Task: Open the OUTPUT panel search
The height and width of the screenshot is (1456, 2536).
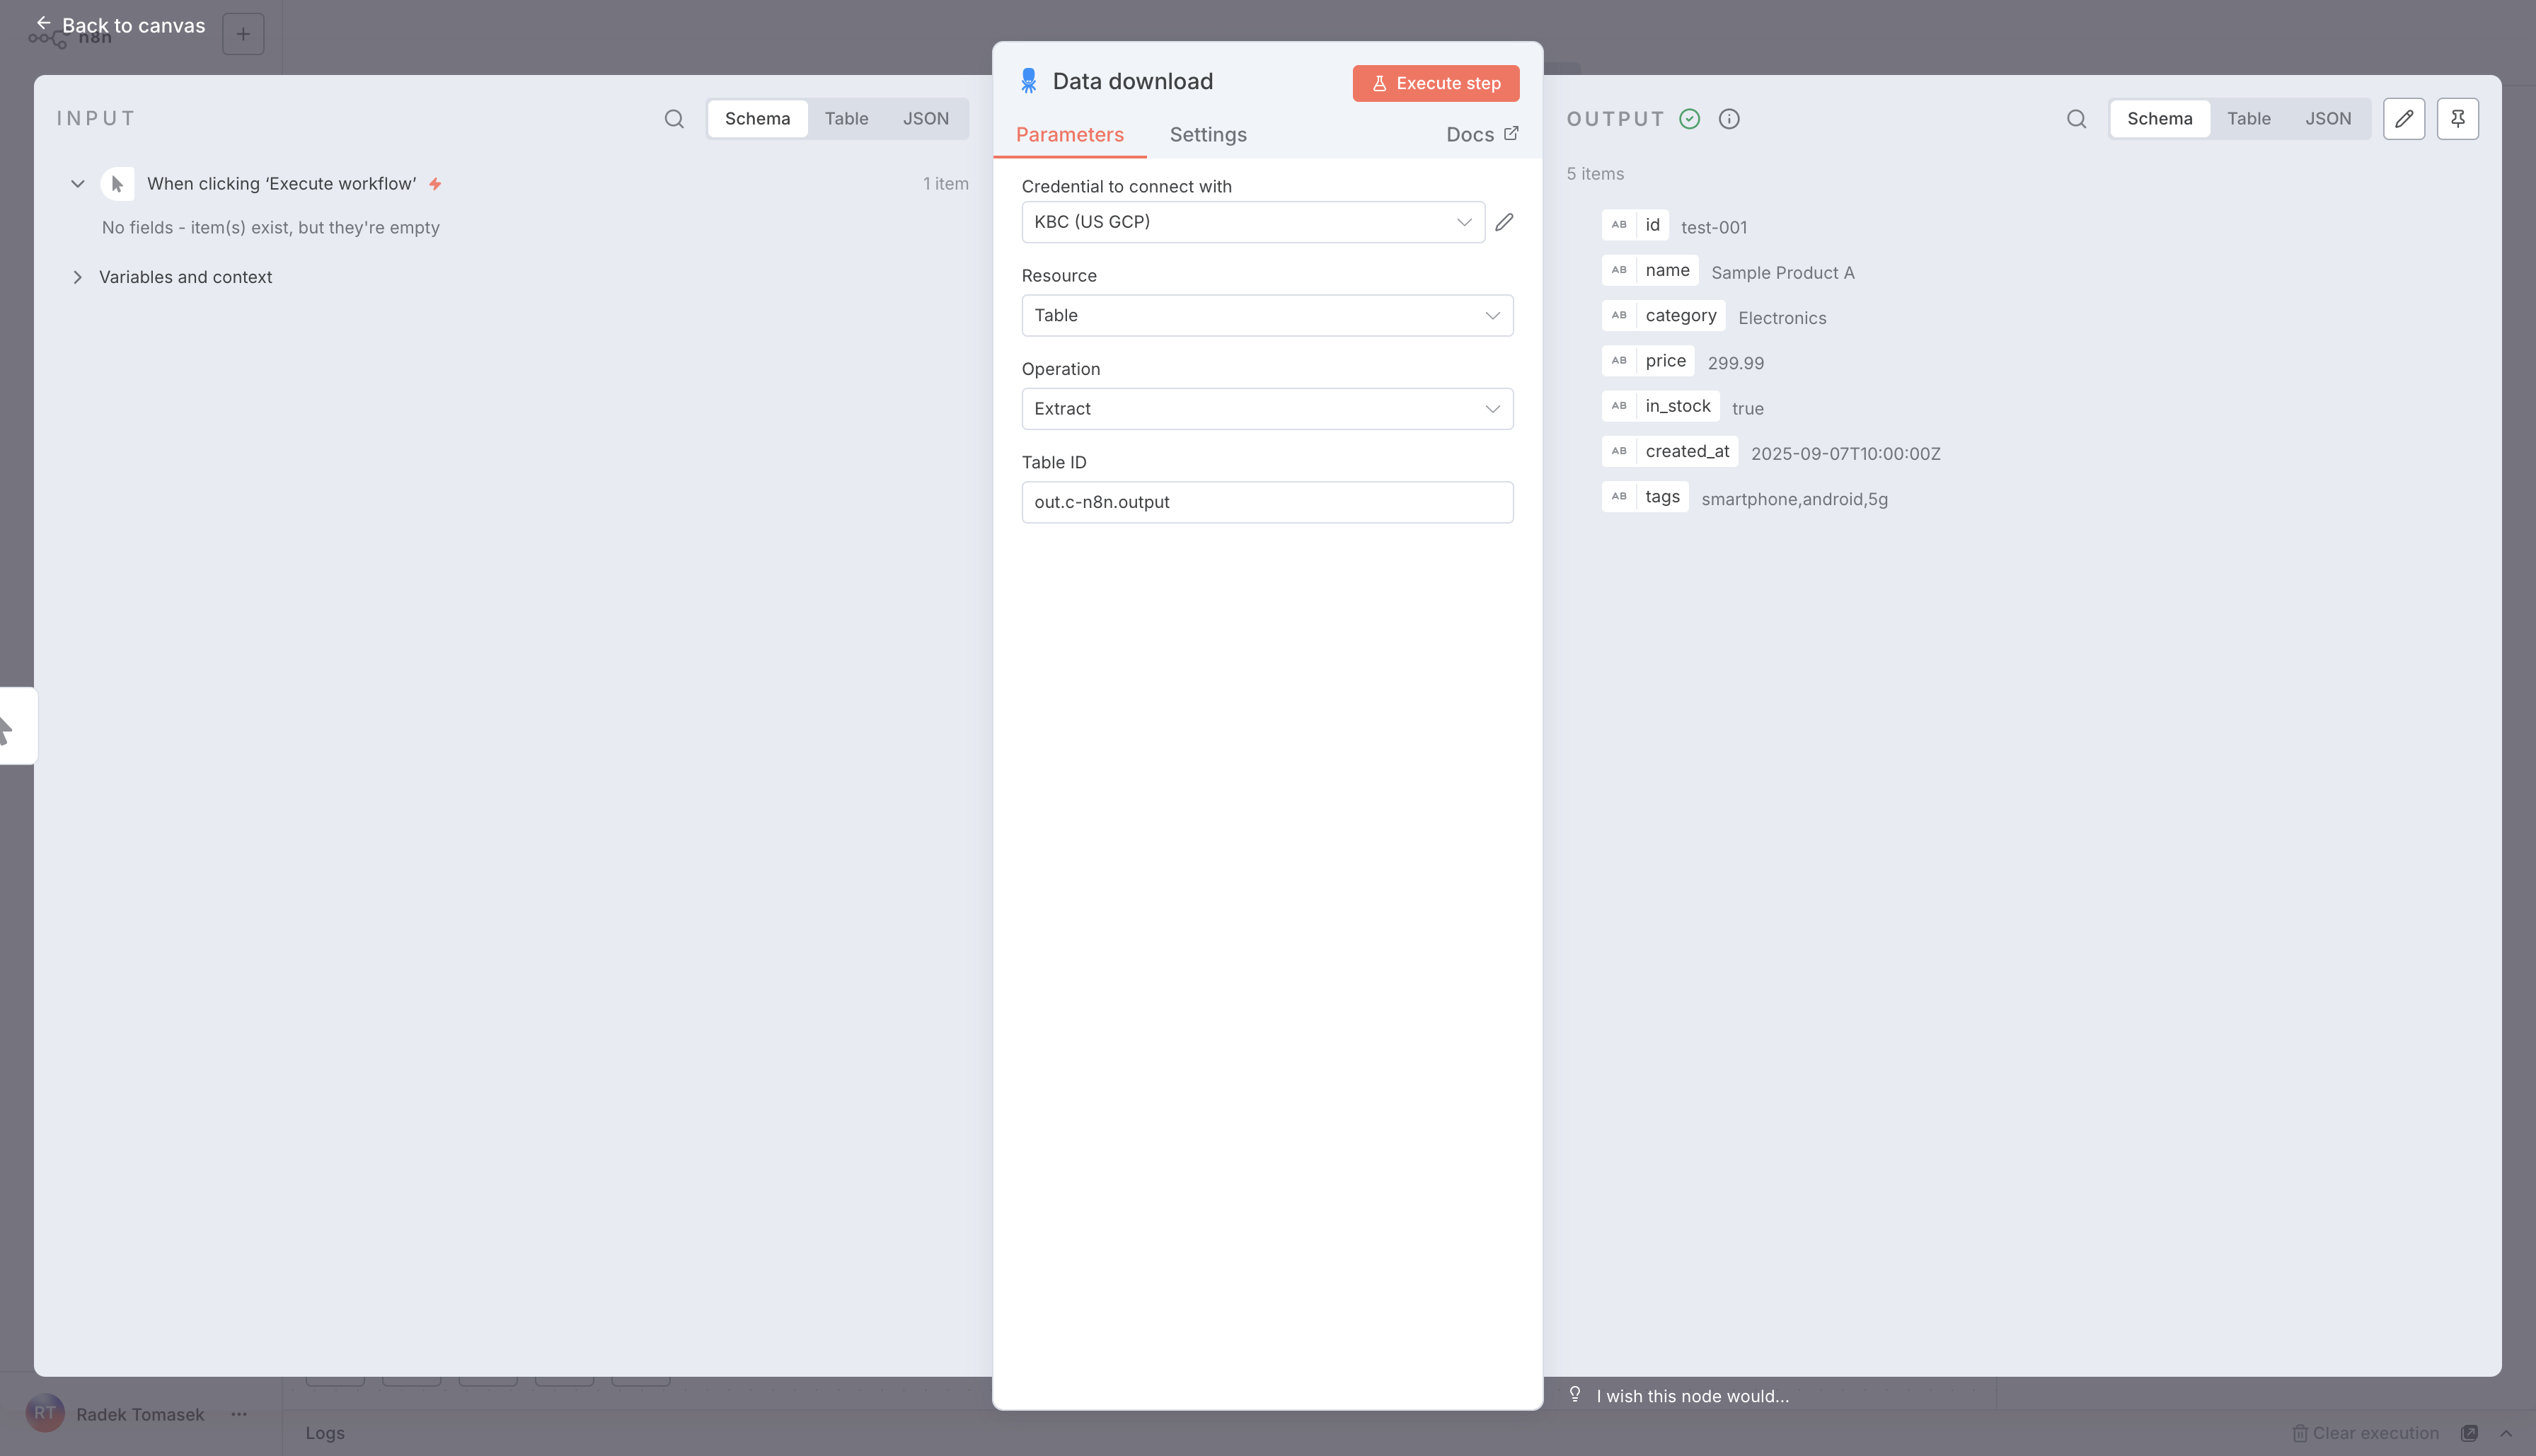Action: [2076, 118]
